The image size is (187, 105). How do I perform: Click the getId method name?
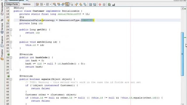pos(41,29)
